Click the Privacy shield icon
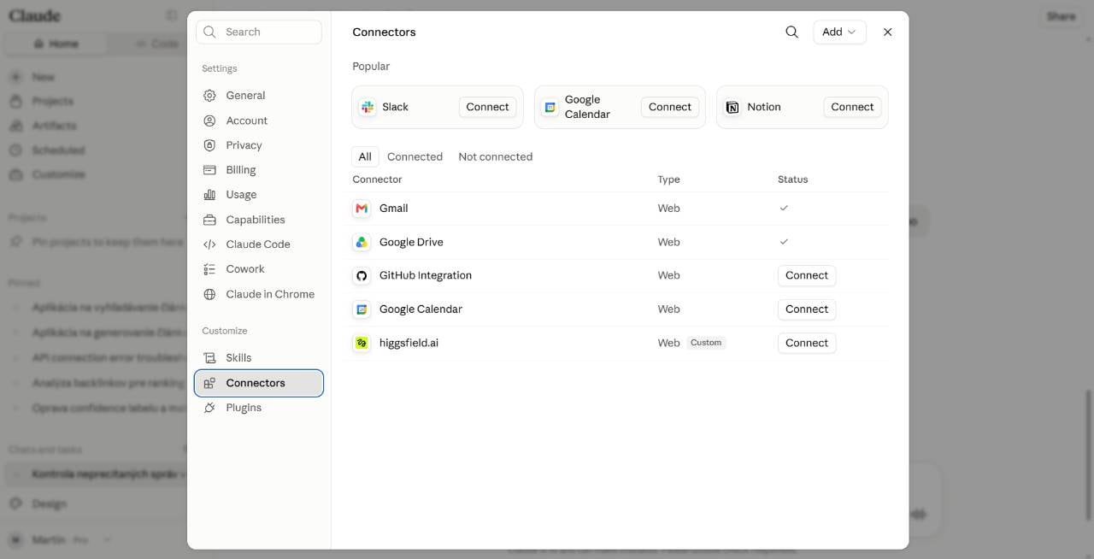This screenshot has width=1094, height=559. point(209,145)
